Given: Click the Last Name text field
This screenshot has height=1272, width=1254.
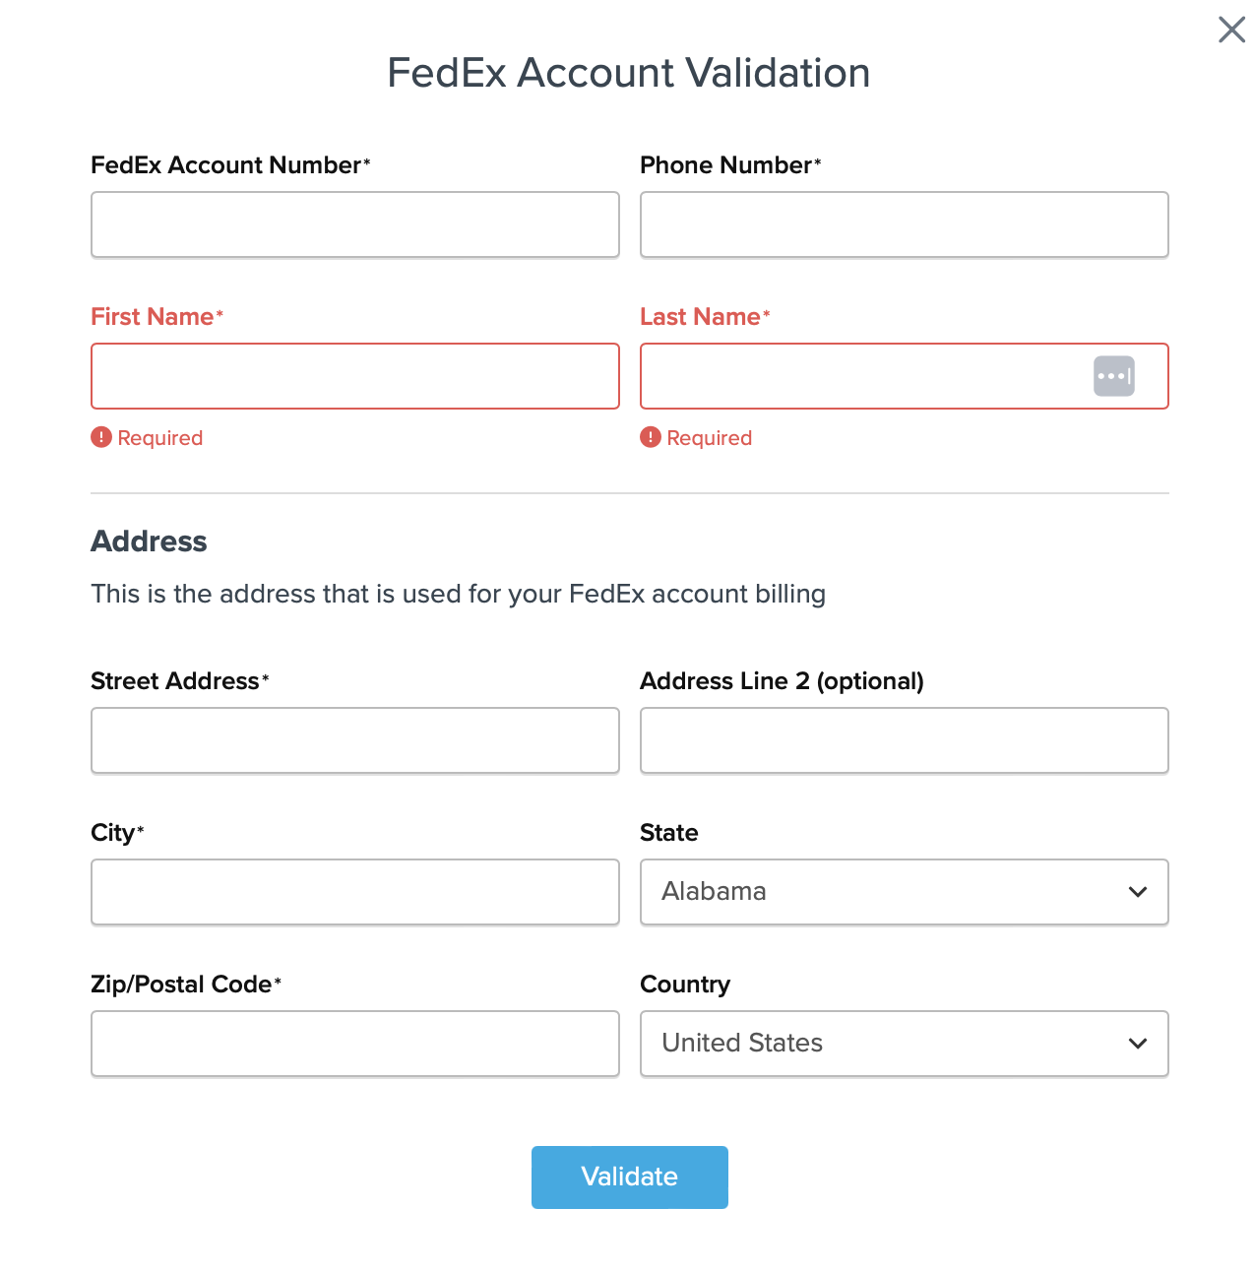Looking at the screenshot, I should point(856,376).
